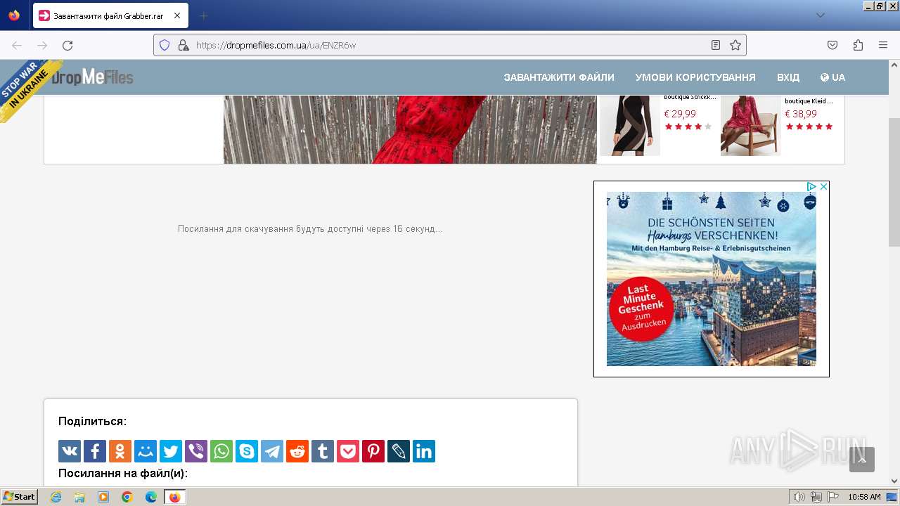
Task: Open tracking protection shield icon
Action: click(165, 45)
